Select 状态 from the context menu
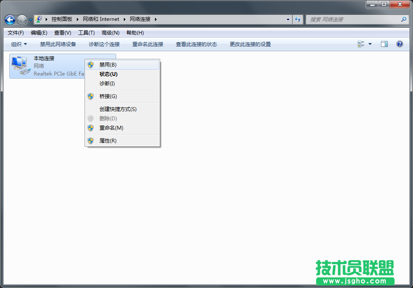The image size is (413, 288). (108, 74)
